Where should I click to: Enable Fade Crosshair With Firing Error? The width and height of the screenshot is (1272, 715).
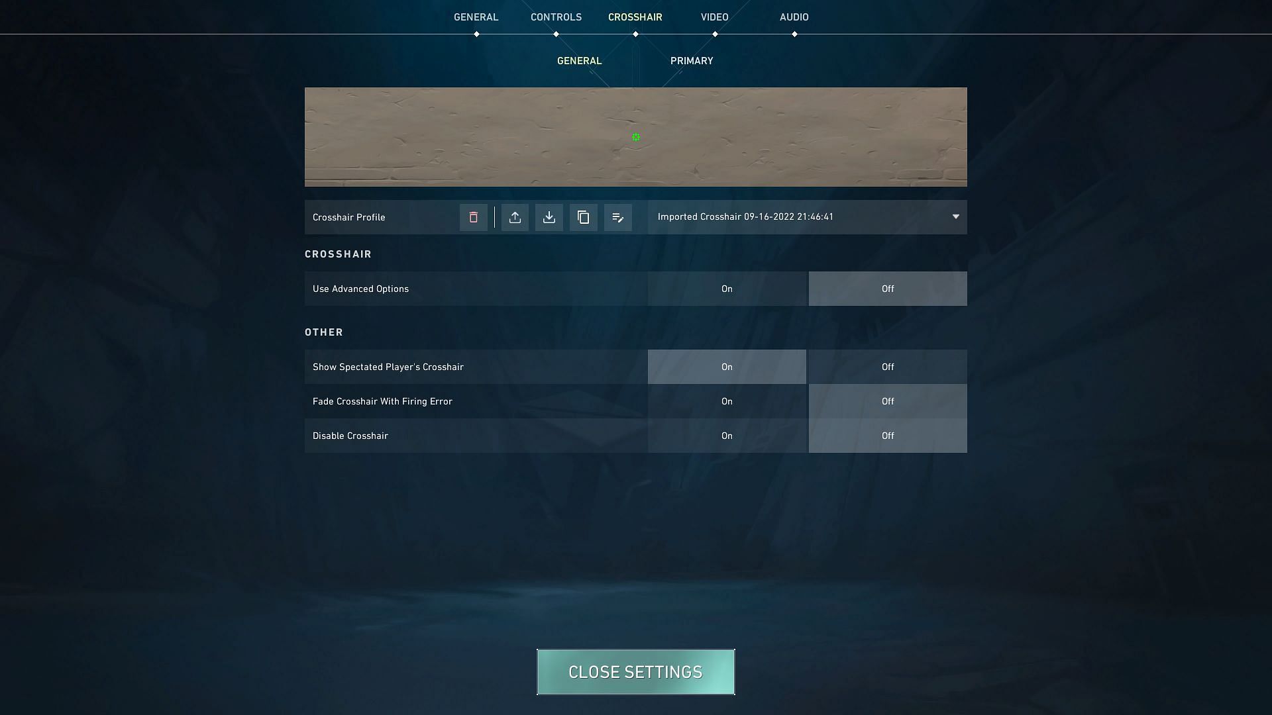pyautogui.click(x=727, y=401)
